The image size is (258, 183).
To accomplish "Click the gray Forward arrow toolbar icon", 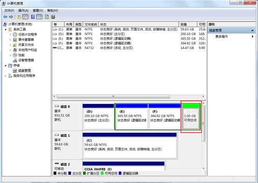I will coord(11,17).
